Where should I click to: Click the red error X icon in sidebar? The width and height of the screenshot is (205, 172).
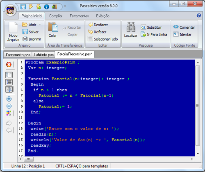point(9,64)
